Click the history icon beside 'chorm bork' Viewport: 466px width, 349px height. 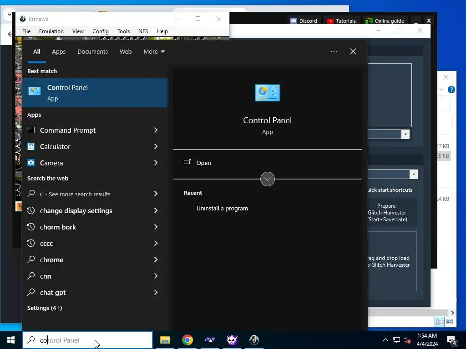click(31, 227)
